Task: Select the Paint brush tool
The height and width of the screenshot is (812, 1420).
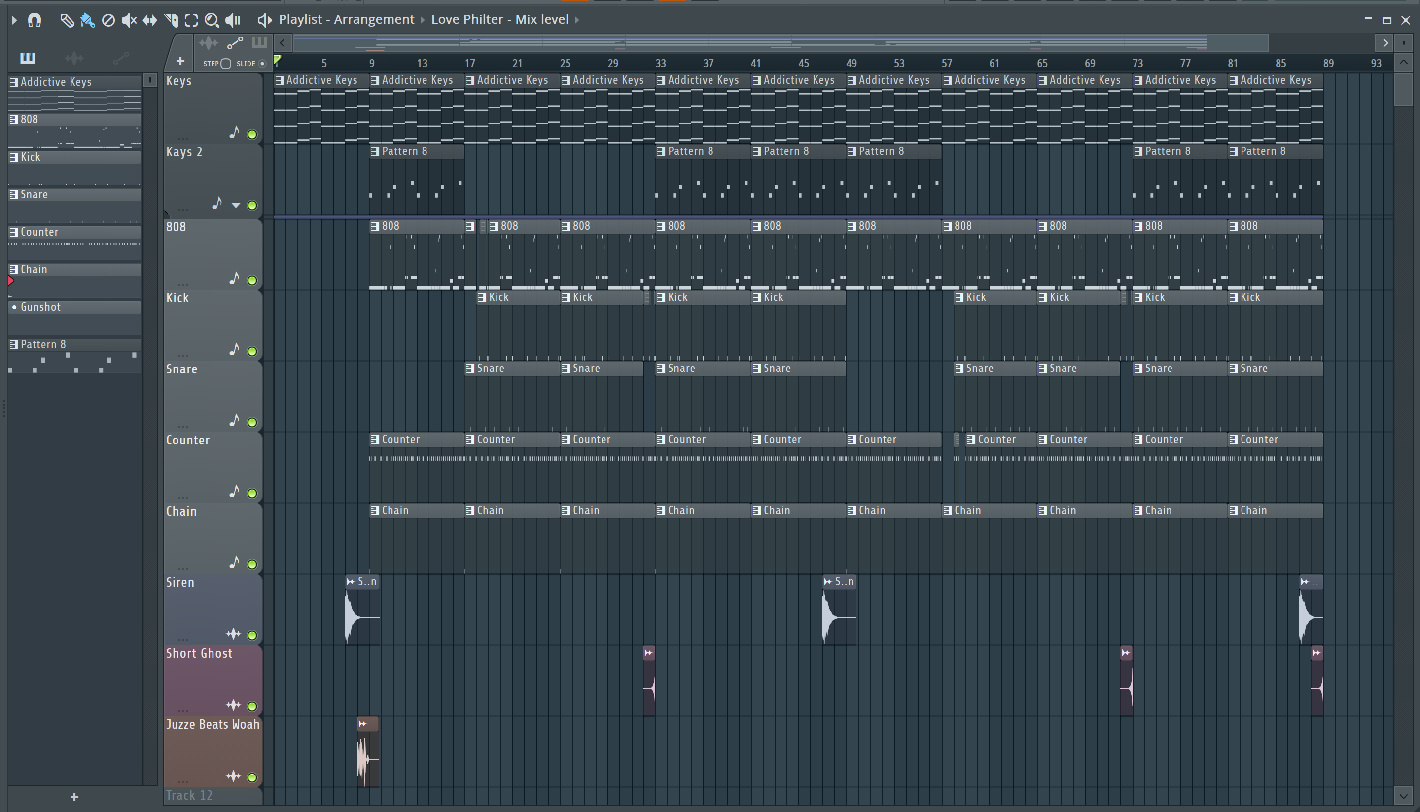Action: click(x=87, y=20)
